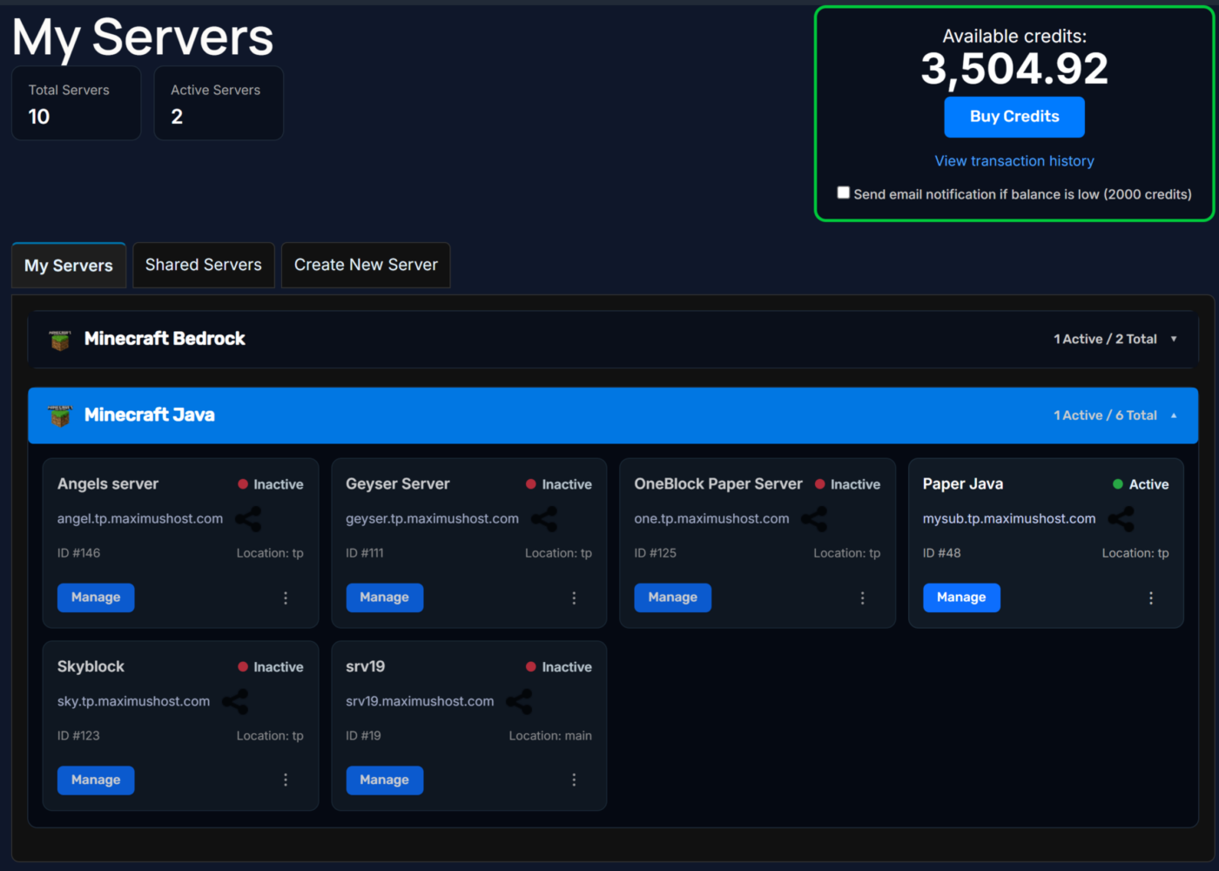This screenshot has height=871, width=1219.
Task: Click the Minecraft Bedrock block icon
Action: click(x=60, y=340)
